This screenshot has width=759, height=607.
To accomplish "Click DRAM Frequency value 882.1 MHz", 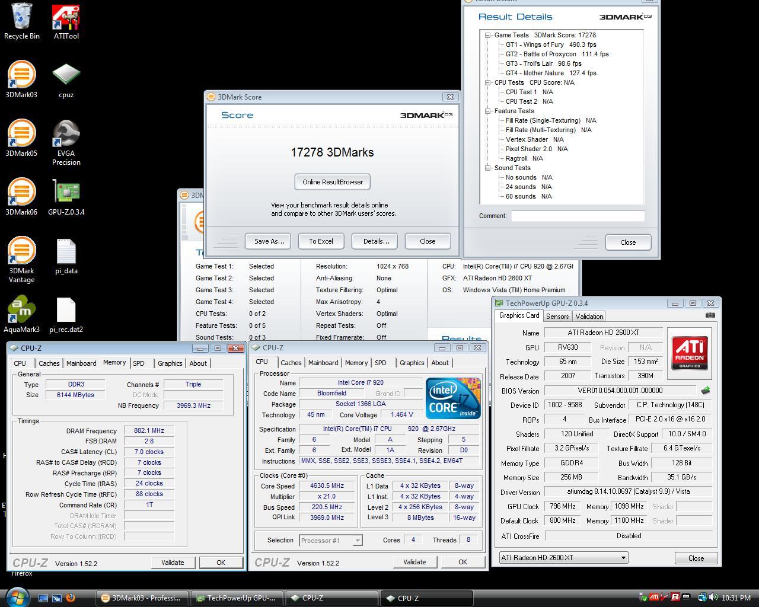I will (x=149, y=430).
